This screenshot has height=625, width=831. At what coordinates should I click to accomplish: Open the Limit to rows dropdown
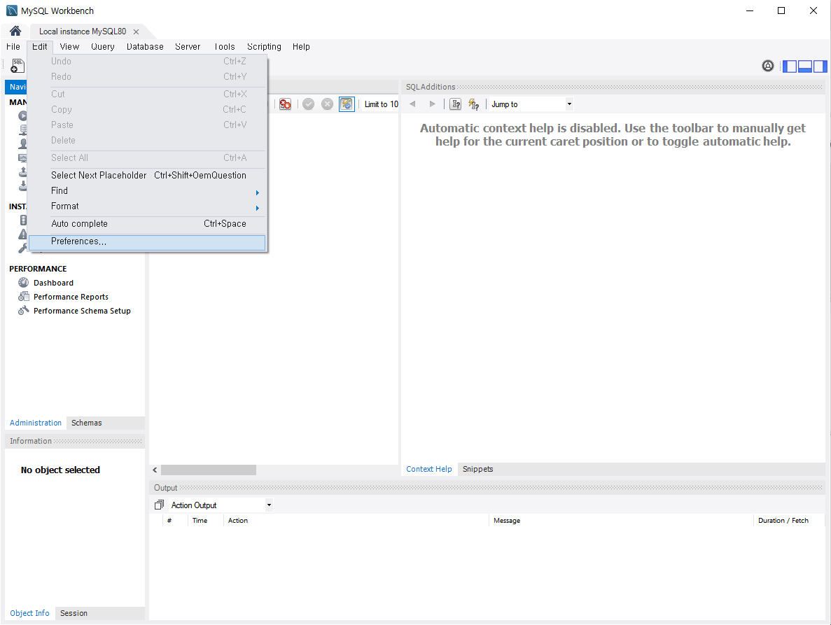click(381, 104)
